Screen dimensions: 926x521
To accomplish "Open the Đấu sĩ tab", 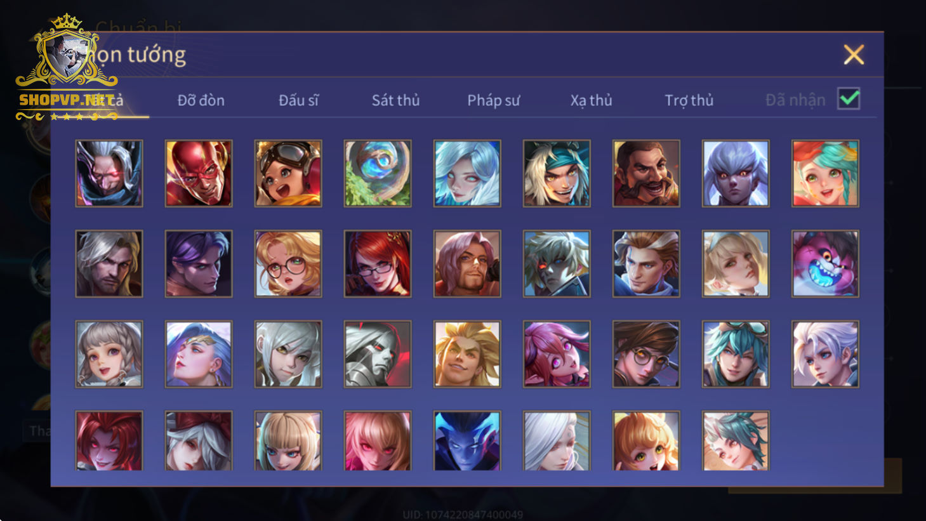I will 298,100.
